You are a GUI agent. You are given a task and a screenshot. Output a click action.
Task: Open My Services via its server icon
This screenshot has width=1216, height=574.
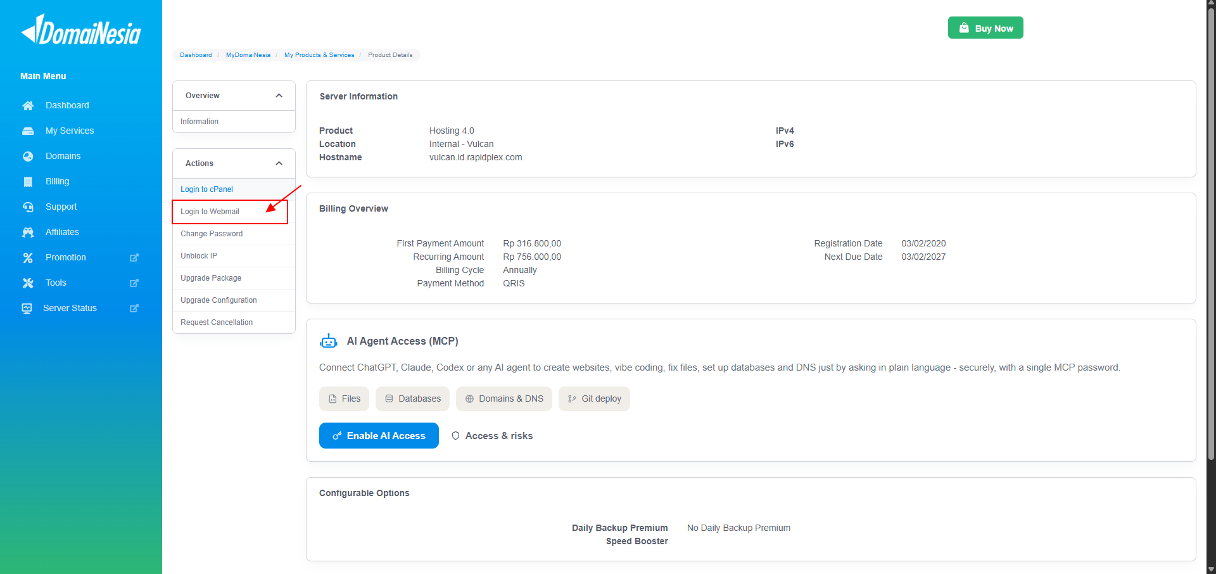click(x=28, y=131)
